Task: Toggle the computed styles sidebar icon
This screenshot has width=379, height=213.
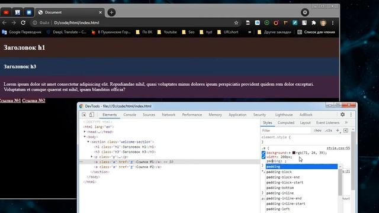Action: point(346,130)
